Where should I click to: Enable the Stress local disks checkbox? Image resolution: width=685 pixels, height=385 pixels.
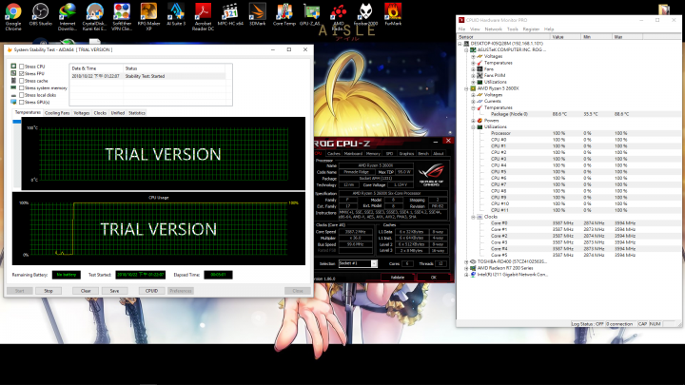click(x=21, y=95)
